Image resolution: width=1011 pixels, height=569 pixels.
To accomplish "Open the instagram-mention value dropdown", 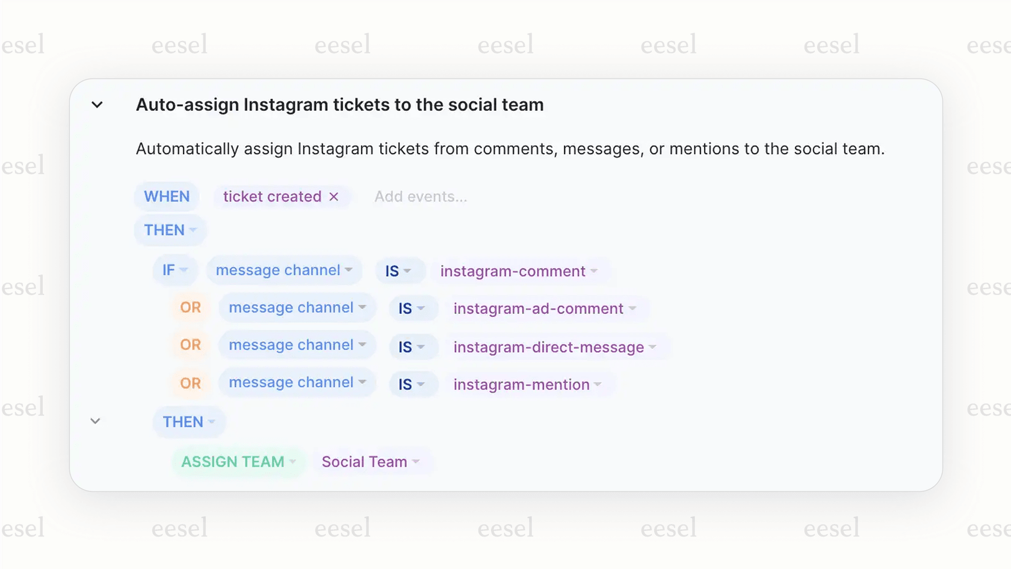I will pyautogui.click(x=530, y=384).
